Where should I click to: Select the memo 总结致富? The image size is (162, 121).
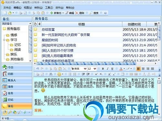pos(48,29)
